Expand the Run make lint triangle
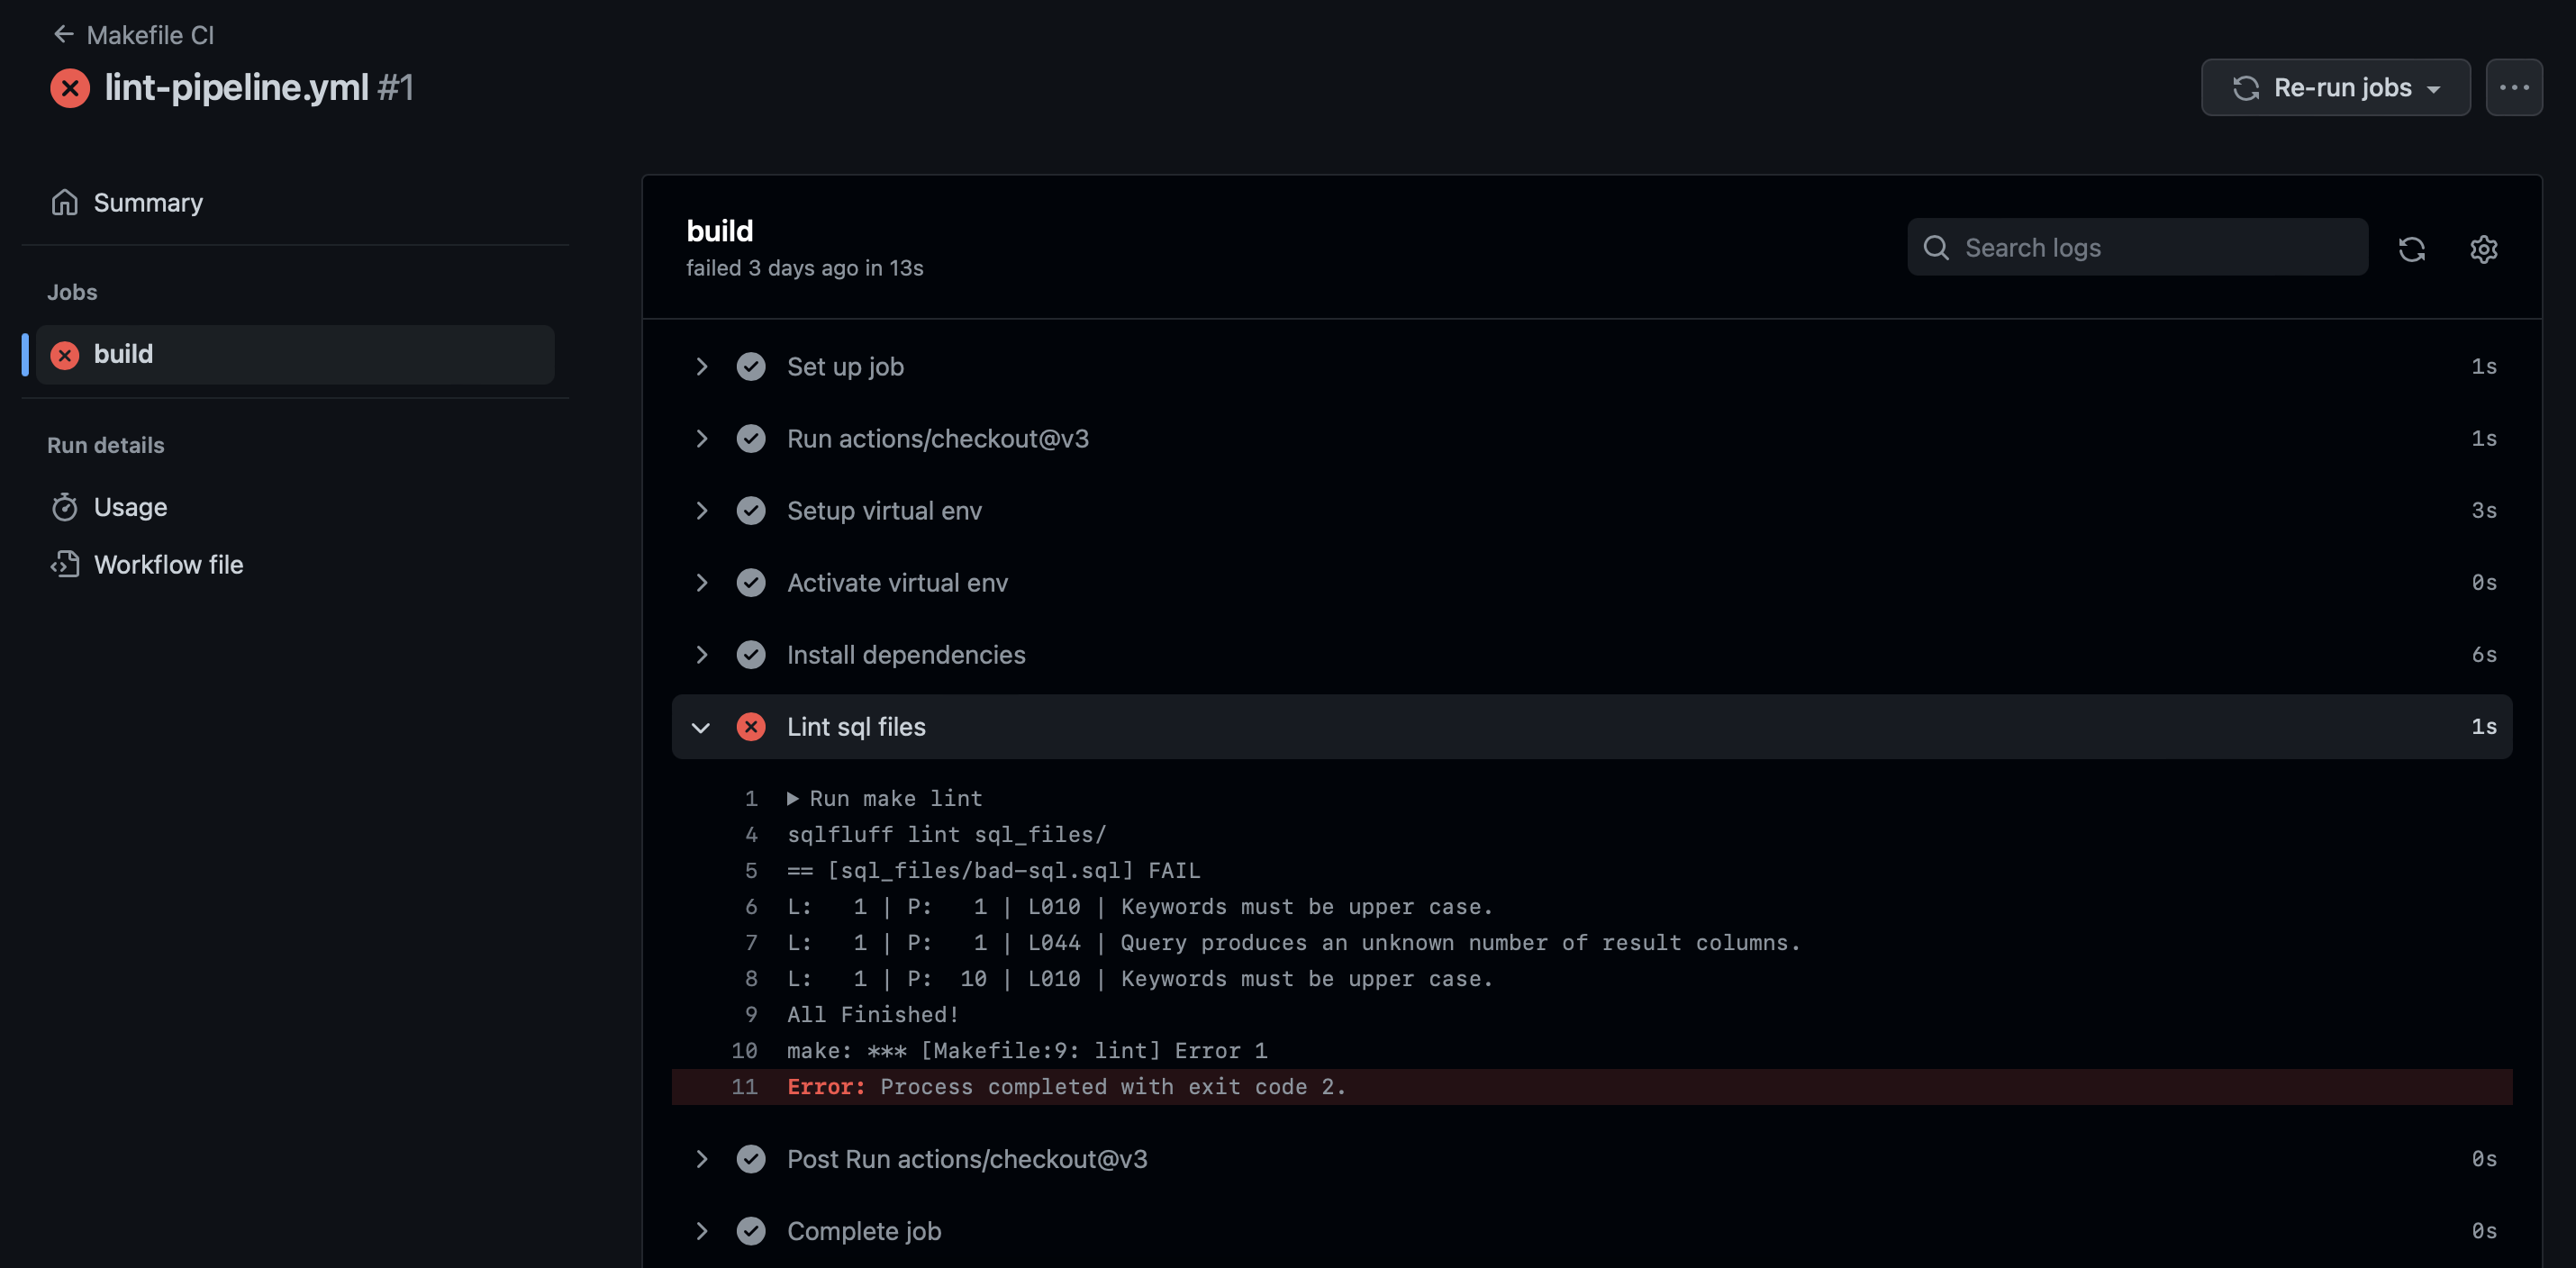The image size is (2576, 1268). click(x=793, y=798)
